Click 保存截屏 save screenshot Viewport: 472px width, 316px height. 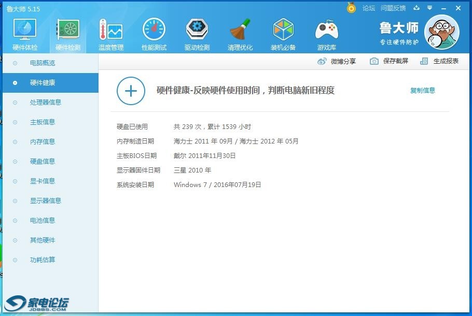coord(396,61)
